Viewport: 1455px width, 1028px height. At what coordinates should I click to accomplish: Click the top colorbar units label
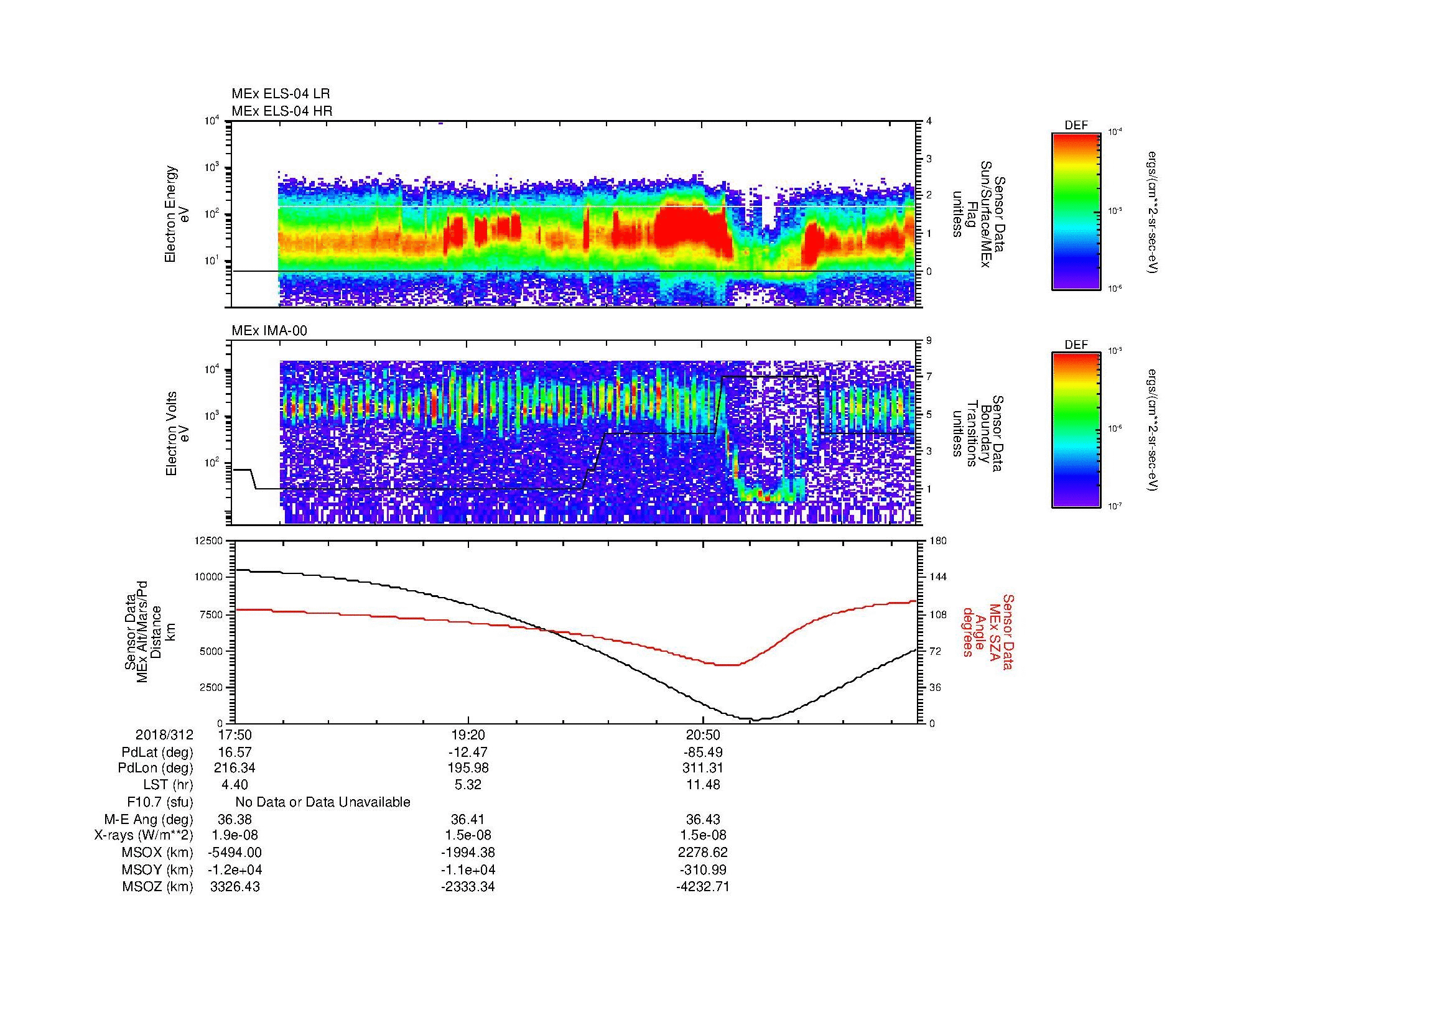1153,211
